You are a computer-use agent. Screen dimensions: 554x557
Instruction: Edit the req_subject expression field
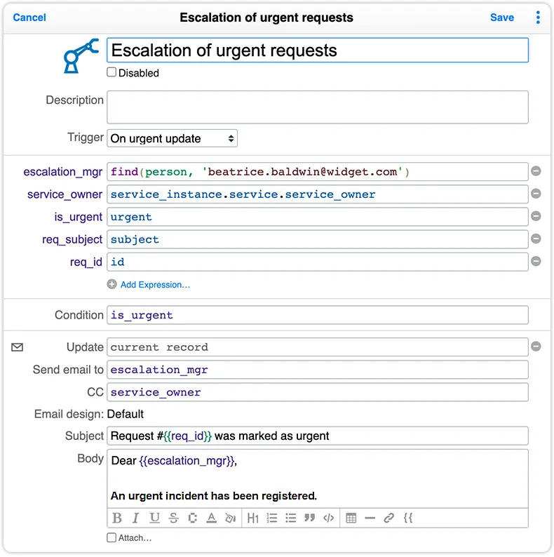pos(318,239)
